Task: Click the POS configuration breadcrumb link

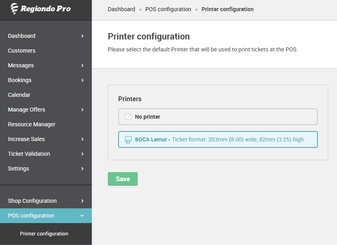Action: 168,9
